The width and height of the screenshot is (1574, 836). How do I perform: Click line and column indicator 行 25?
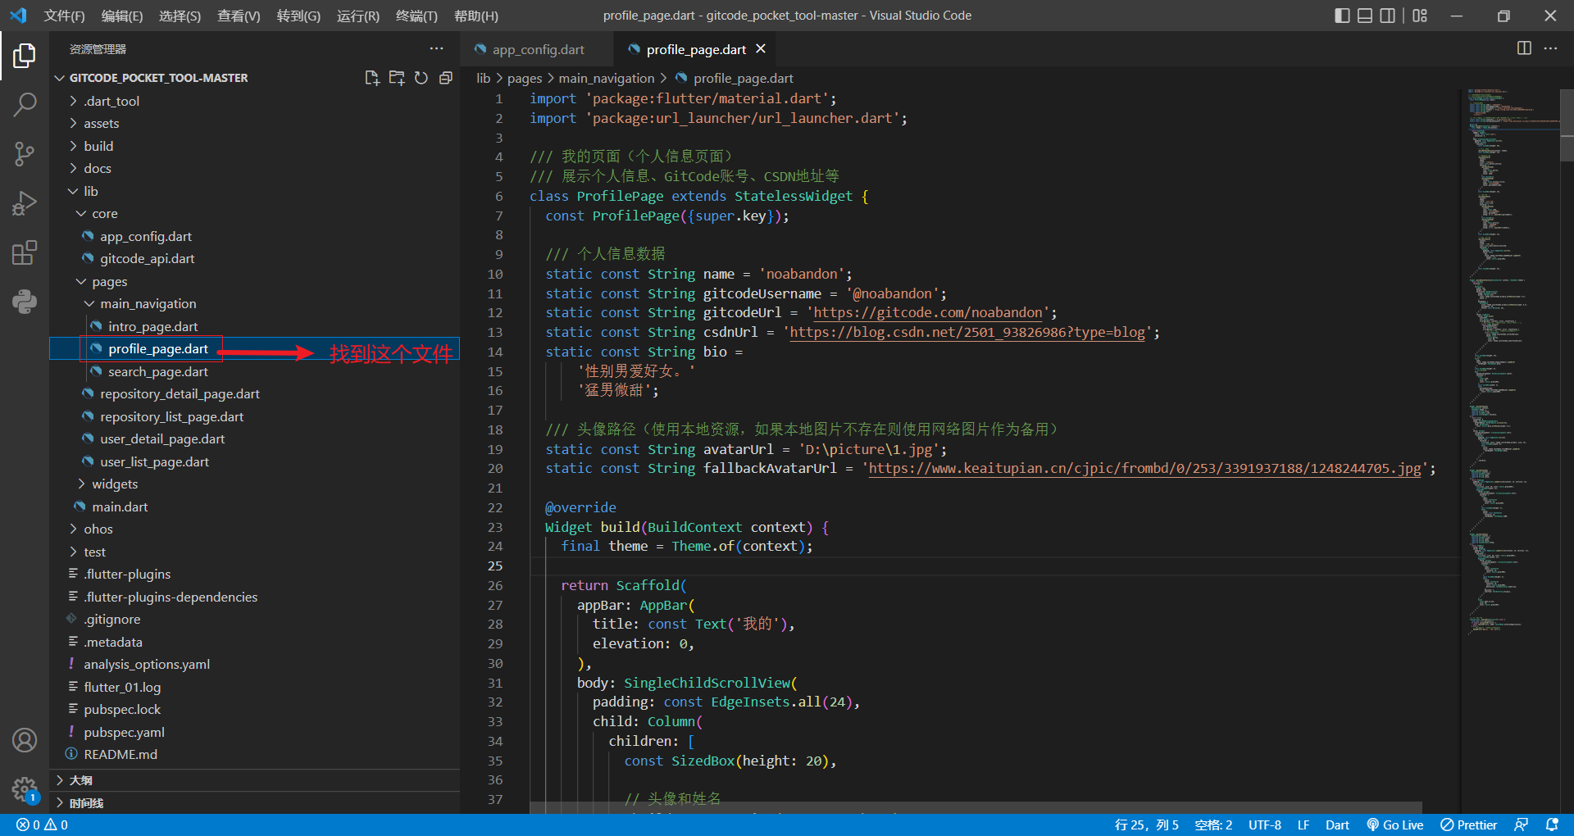click(x=1146, y=825)
